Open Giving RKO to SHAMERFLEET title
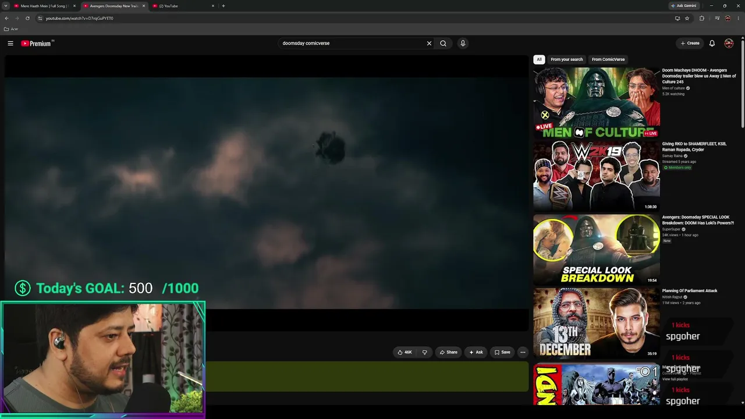Image resolution: width=745 pixels, height=419 pixels. pyautogui.click(x=694, y=147)
